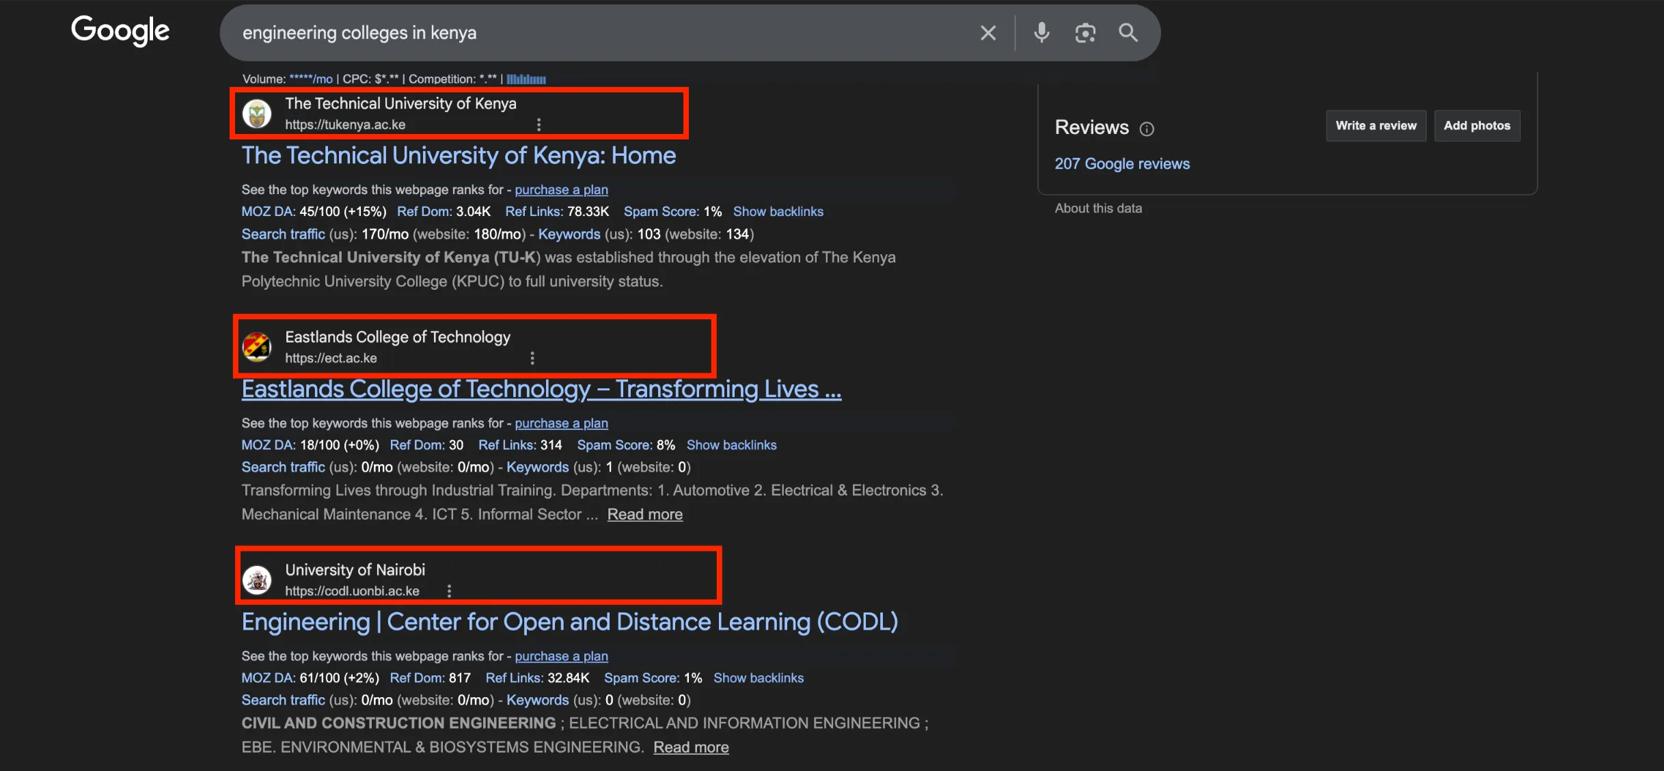Click Eastlands College of Technology favicon
The height and width of the screenshot is (771, 1664).
(x=257, y=347)
